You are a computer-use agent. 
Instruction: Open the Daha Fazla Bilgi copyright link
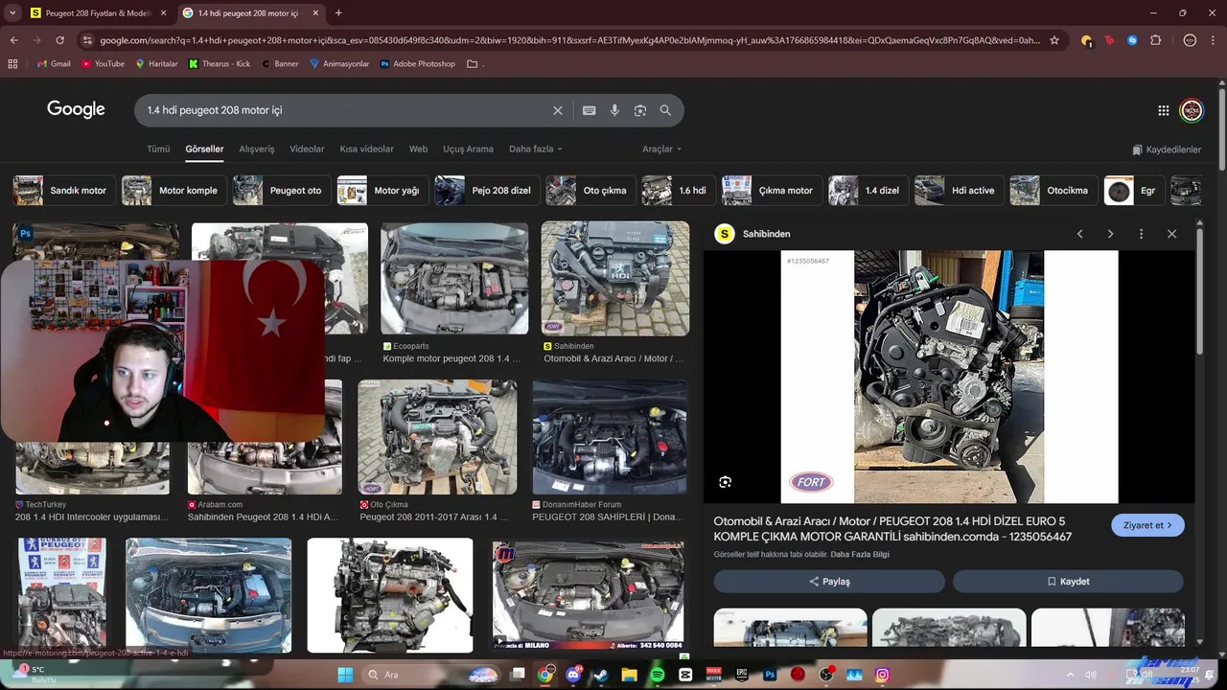(x=860, y=555)
